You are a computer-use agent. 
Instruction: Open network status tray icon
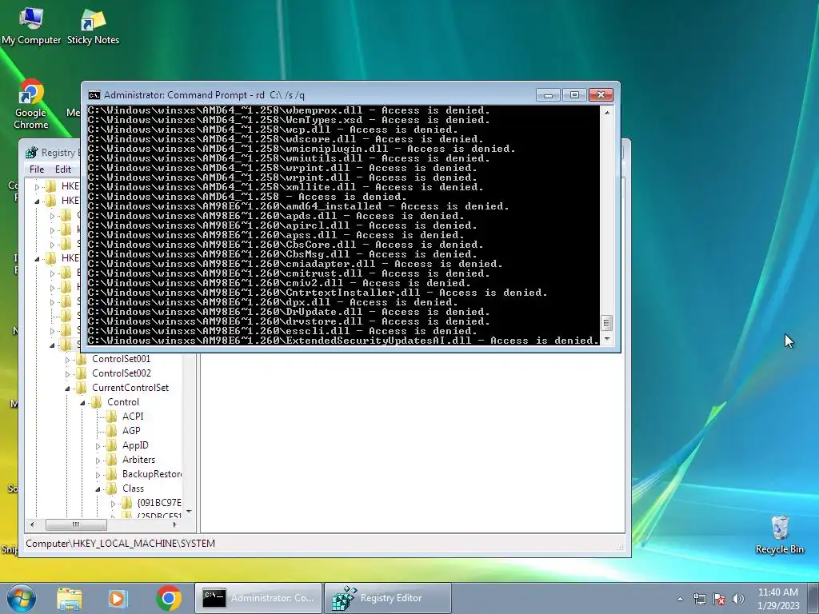click(699, 599)
